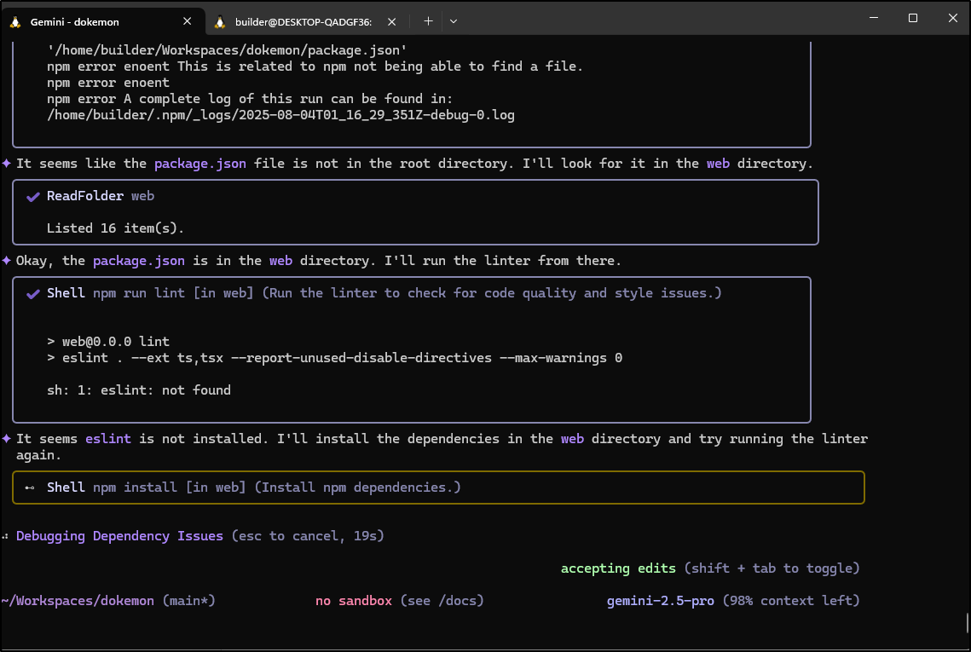971x652 pixels.
Task: Click the 'Listed 16 item(s).' output line
Action: [115, 228]
